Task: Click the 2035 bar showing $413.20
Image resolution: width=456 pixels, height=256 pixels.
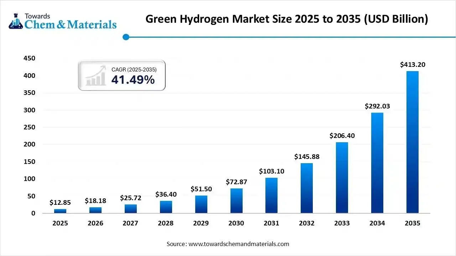Action: (x=413, y=142)
